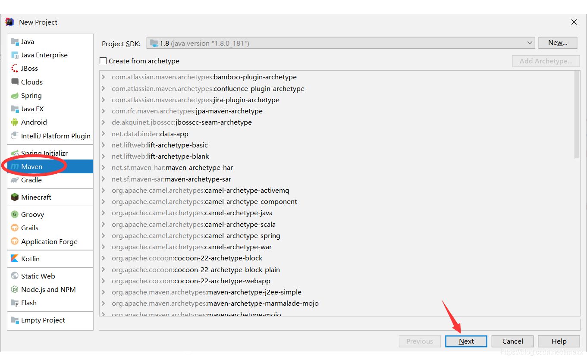
Task: Expand jpa-maven-archetype entry
Action: 104,111
